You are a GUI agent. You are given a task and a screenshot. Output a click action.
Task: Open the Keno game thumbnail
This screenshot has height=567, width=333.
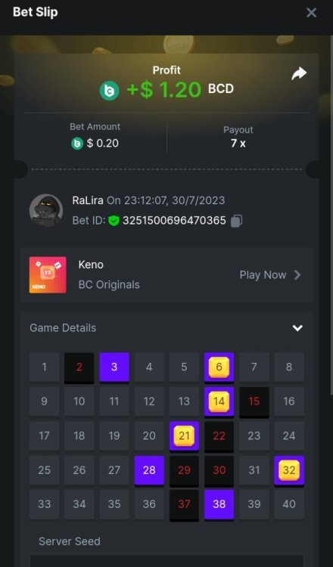(x=48, y=275)
